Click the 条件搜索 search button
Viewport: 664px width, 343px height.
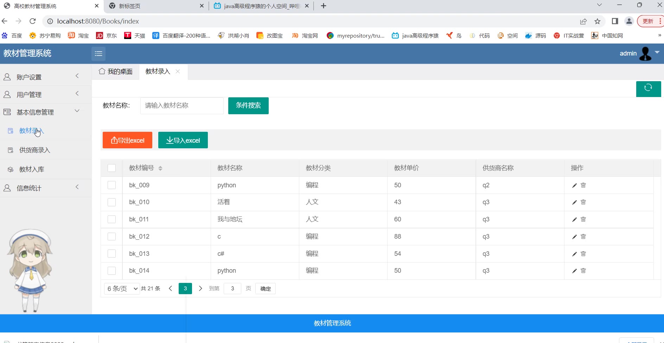pos(248,105)
